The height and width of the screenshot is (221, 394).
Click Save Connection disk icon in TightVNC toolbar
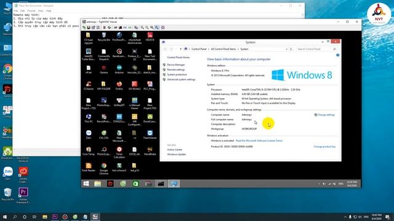point(89,28)
